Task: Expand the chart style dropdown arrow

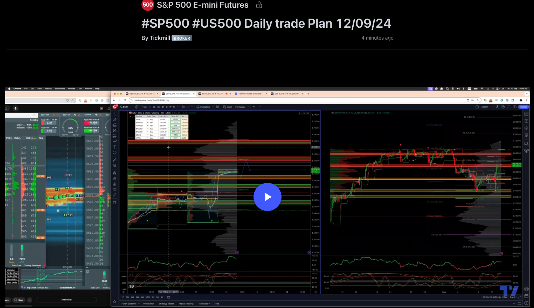Action: tap(192, 107)
